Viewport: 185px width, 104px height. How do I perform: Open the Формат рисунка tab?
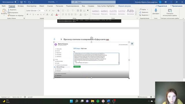point(125,6)
